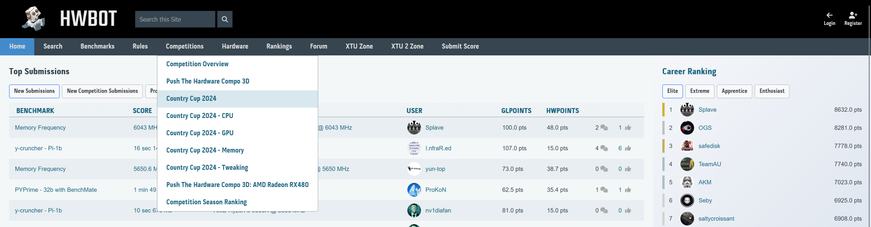Click the Login arrow icon
This screenshot has height=227, width=871.
[829, 15]
